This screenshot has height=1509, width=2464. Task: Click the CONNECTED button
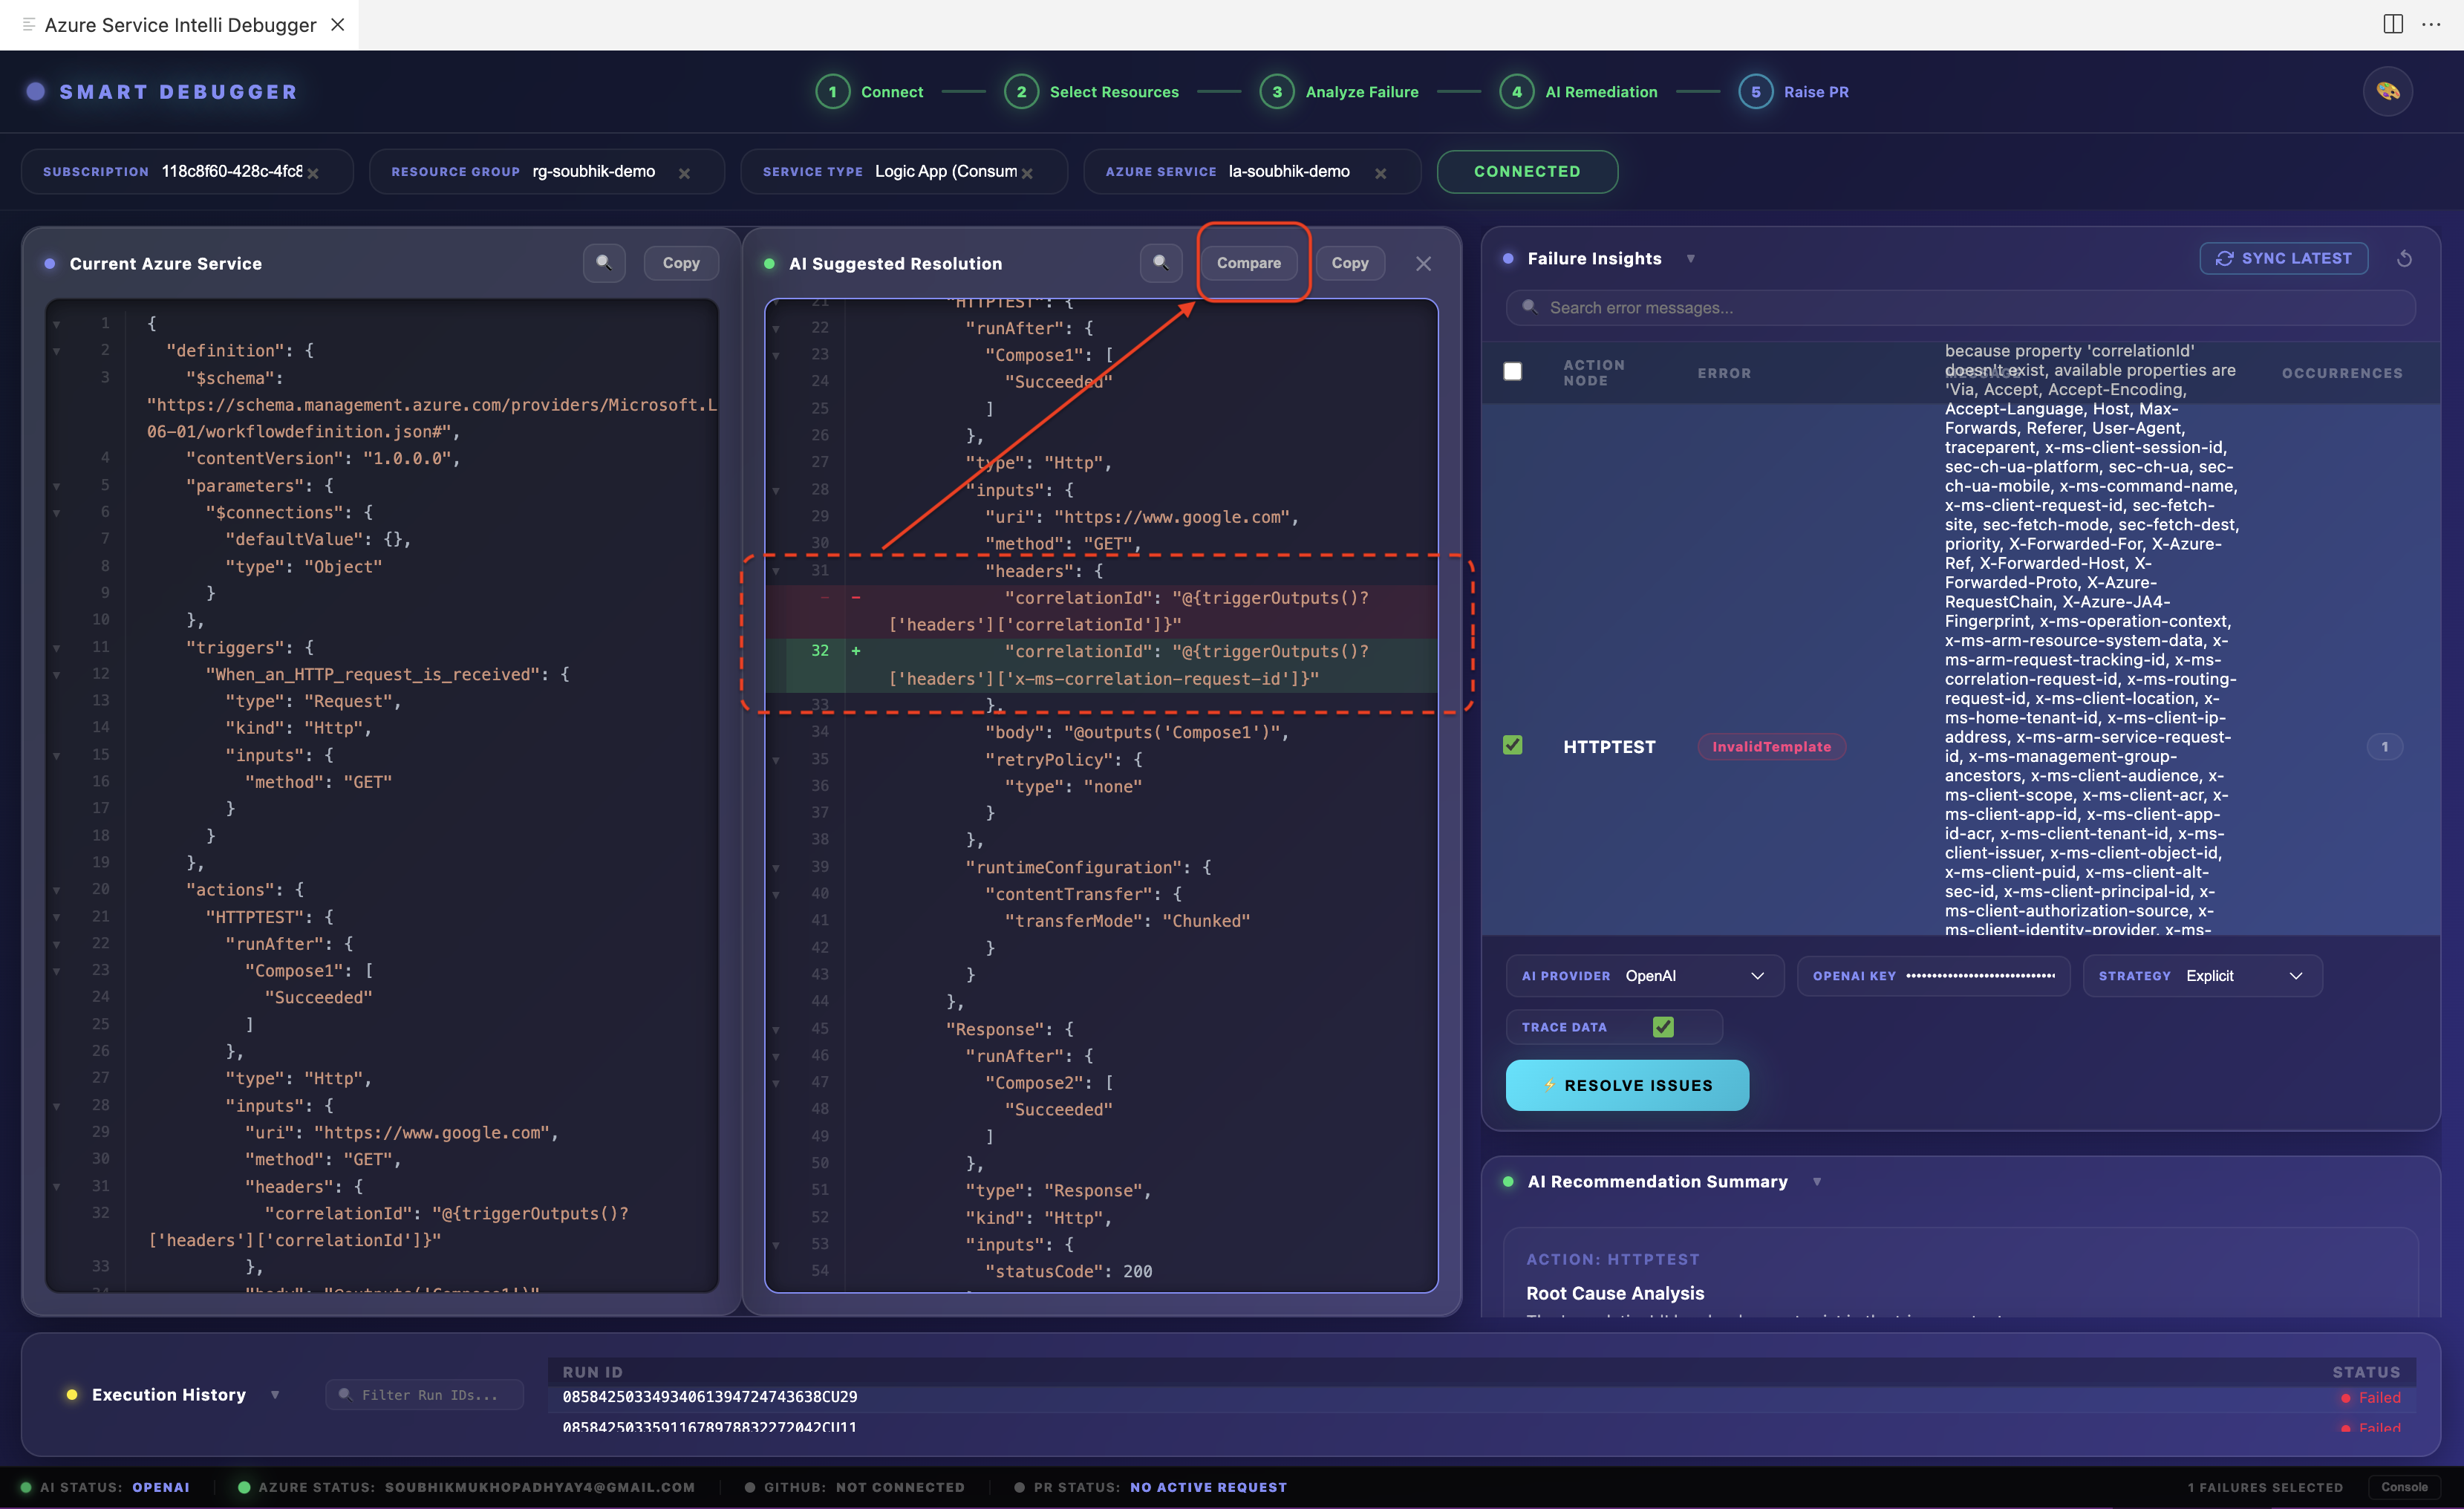pyautogui.click(x=1527, y=171)
